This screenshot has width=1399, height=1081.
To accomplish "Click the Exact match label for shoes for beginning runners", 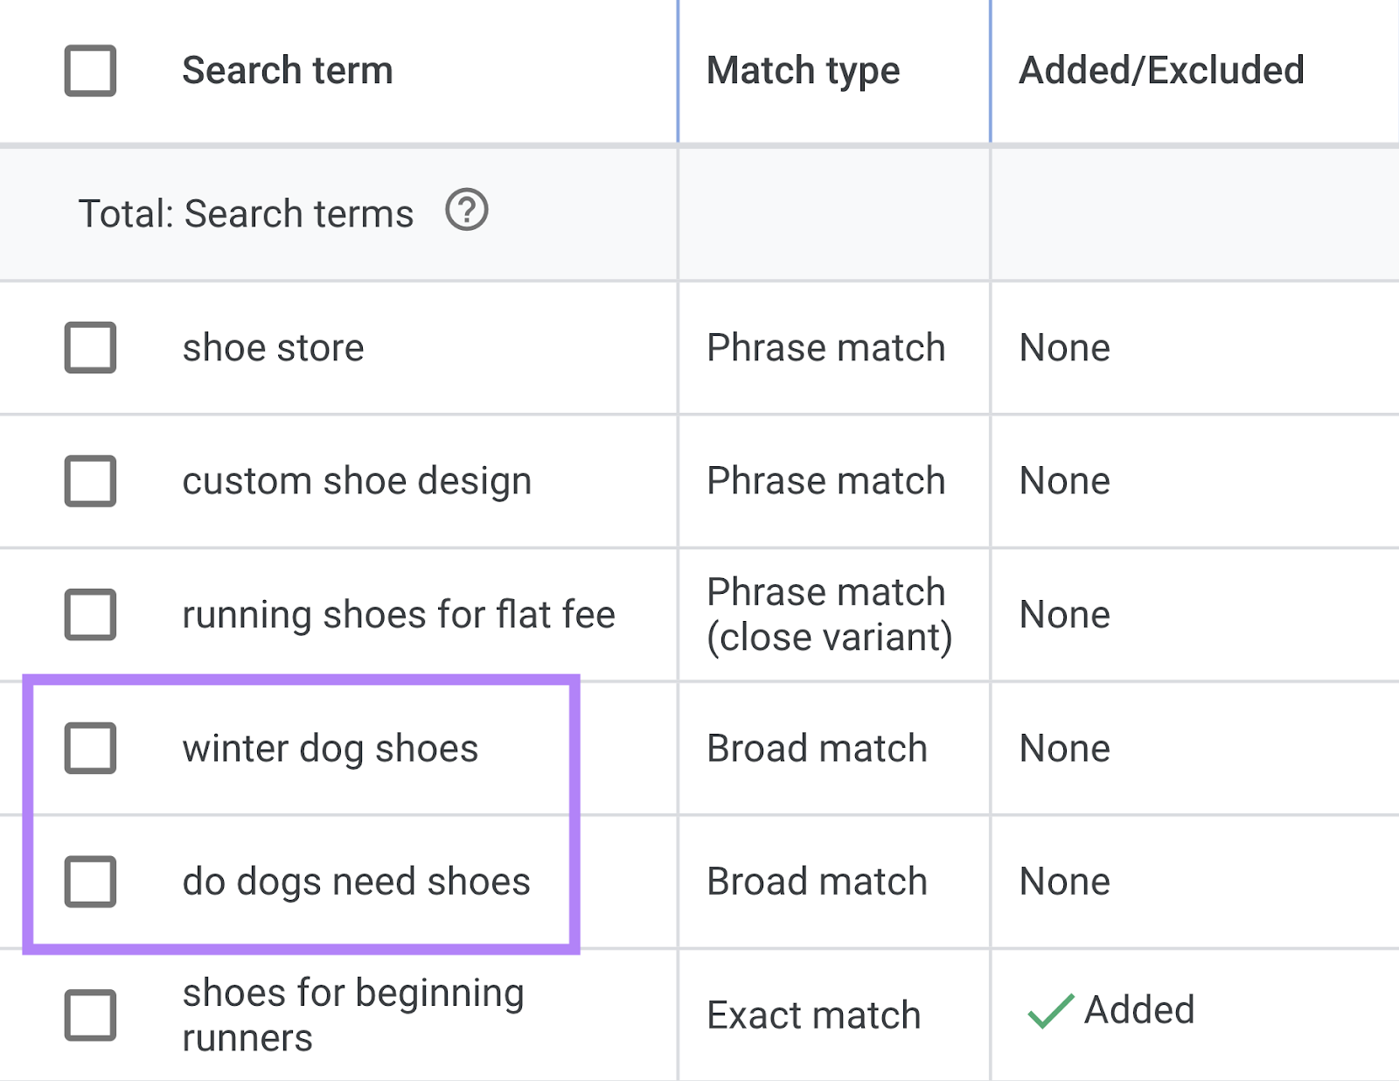I will (813, 1015).
